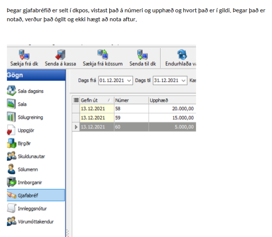Open the Sölugreining chart icon
Viewport: 272px width, 237px height.
pos(12,117)
